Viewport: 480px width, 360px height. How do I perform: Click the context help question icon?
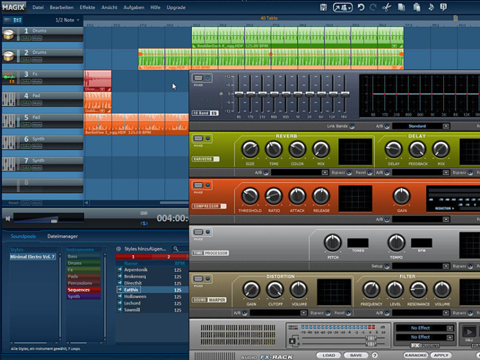pos(443,7)
